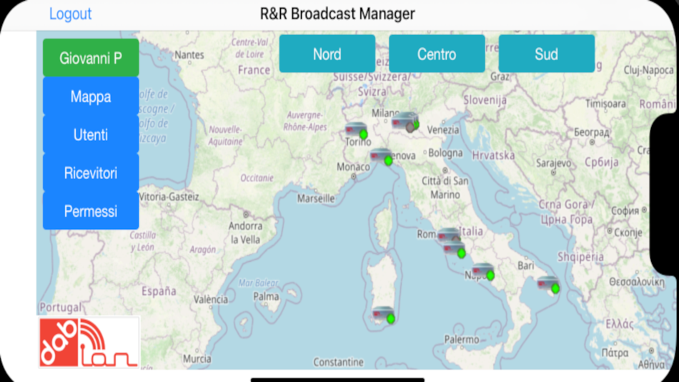Select the grey-status receiver marker at Roma
679x382 pixels.
[449, 235]
